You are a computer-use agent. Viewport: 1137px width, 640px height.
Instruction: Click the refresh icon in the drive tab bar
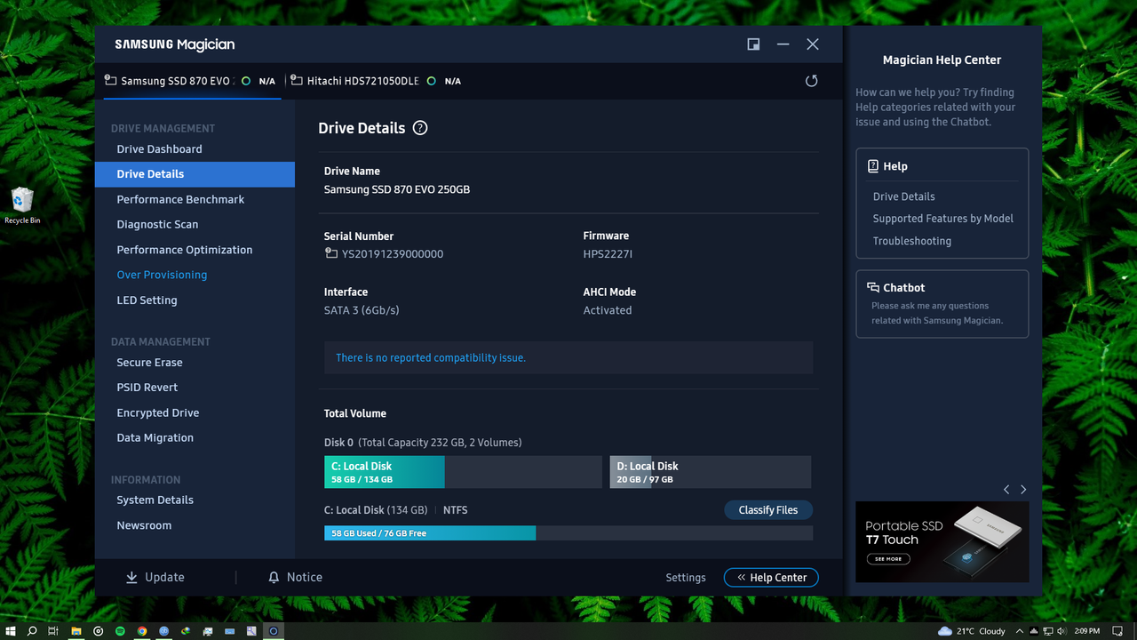coord(811,81)
